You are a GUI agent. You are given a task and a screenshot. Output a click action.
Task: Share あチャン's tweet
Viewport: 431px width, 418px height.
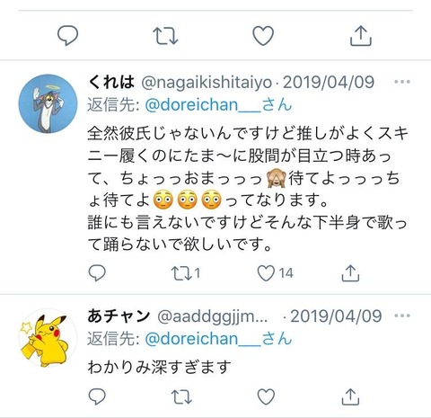(x=350, y=396)
